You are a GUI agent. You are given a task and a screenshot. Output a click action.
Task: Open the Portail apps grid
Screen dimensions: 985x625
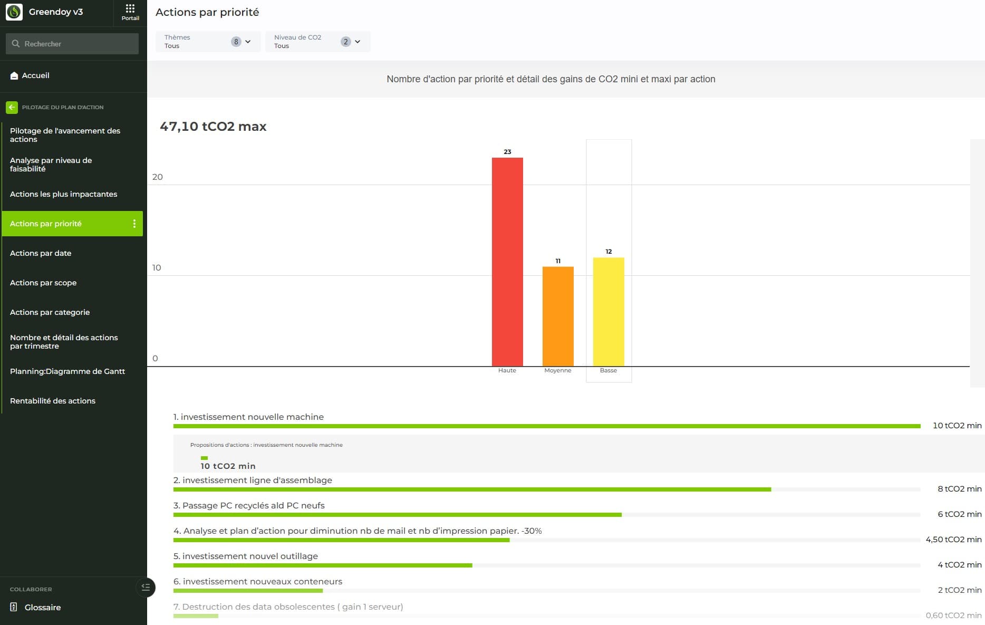(x=130, y=12)
